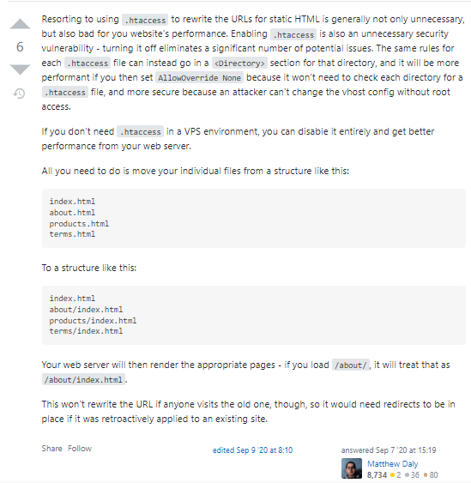Click the reputation score 8,734

click(x=377, y=475)
